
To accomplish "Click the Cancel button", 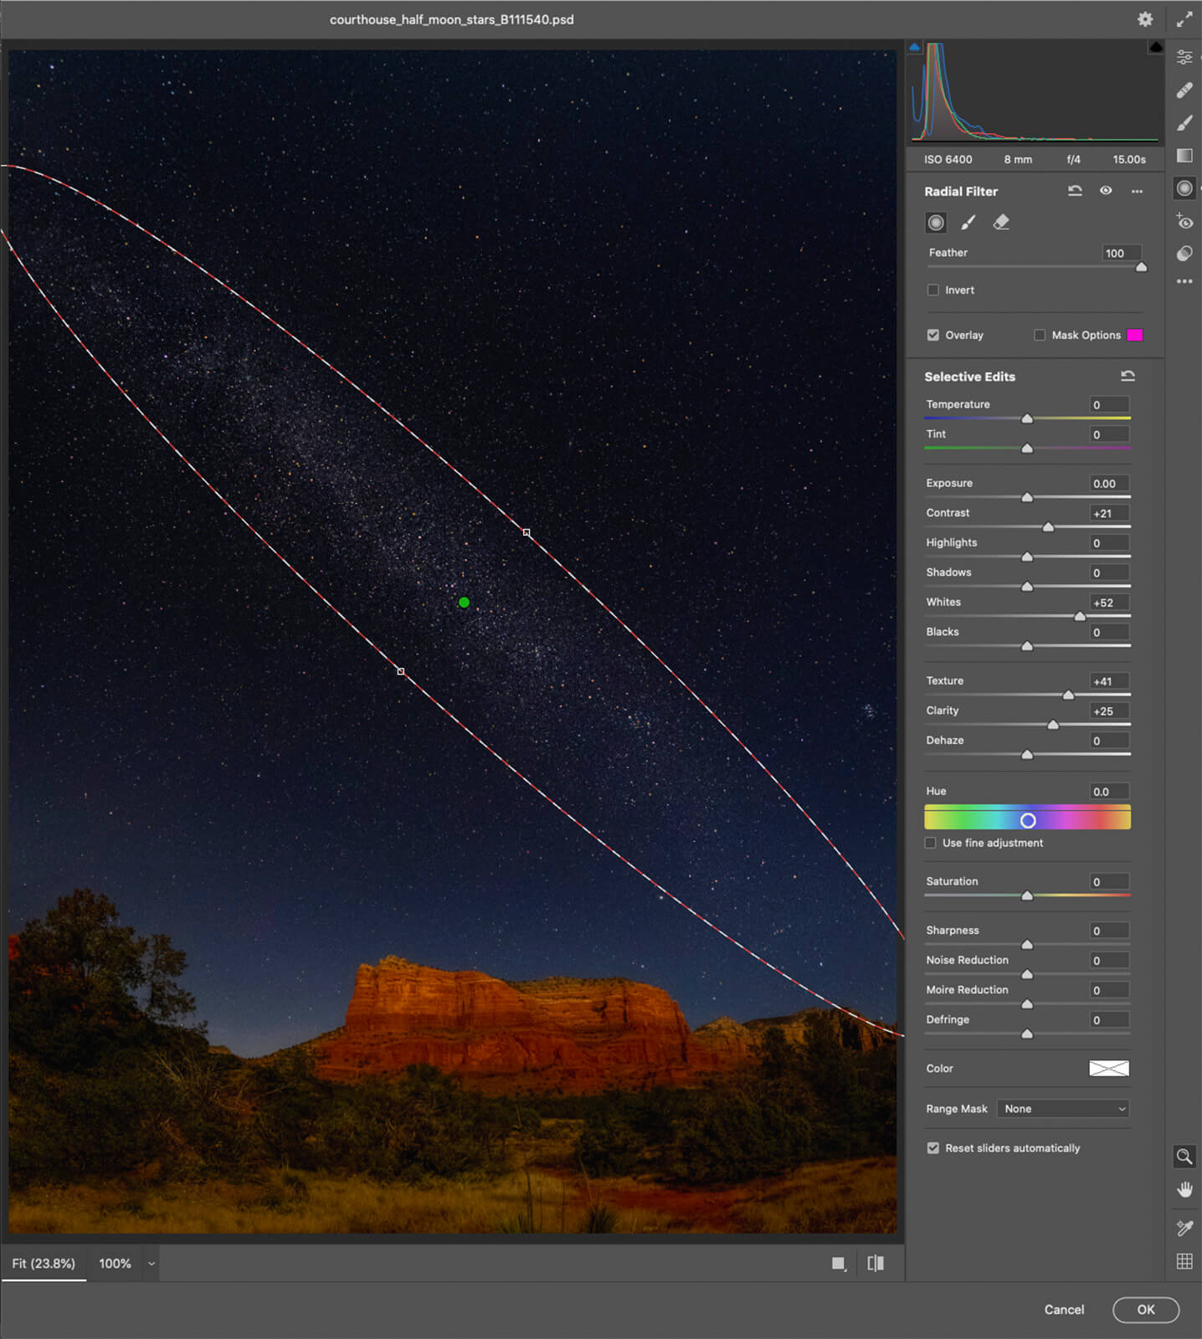I will point(1064,1310).
